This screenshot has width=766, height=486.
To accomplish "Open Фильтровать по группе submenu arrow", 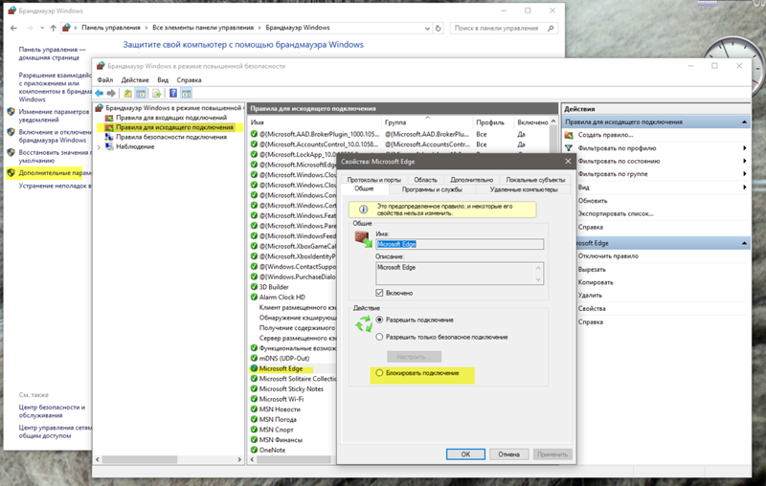I will tap(745, 174).
